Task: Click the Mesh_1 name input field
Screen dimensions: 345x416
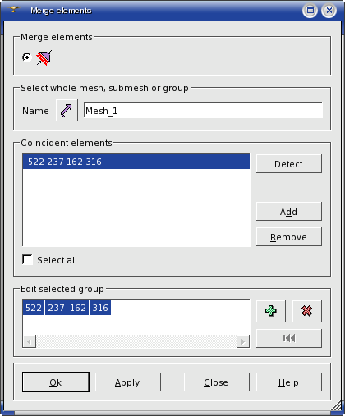Action: coord(203,110)
